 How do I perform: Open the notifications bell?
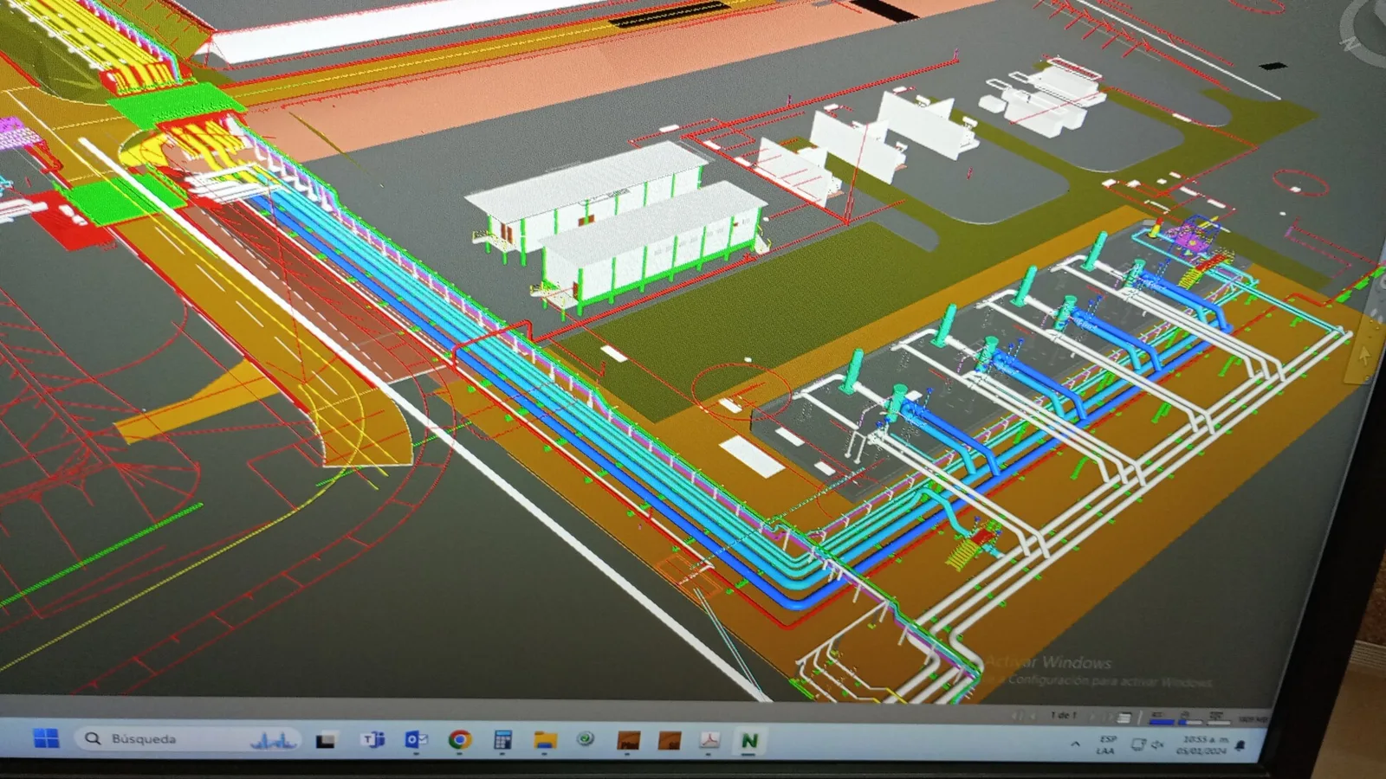(1240, 745)
